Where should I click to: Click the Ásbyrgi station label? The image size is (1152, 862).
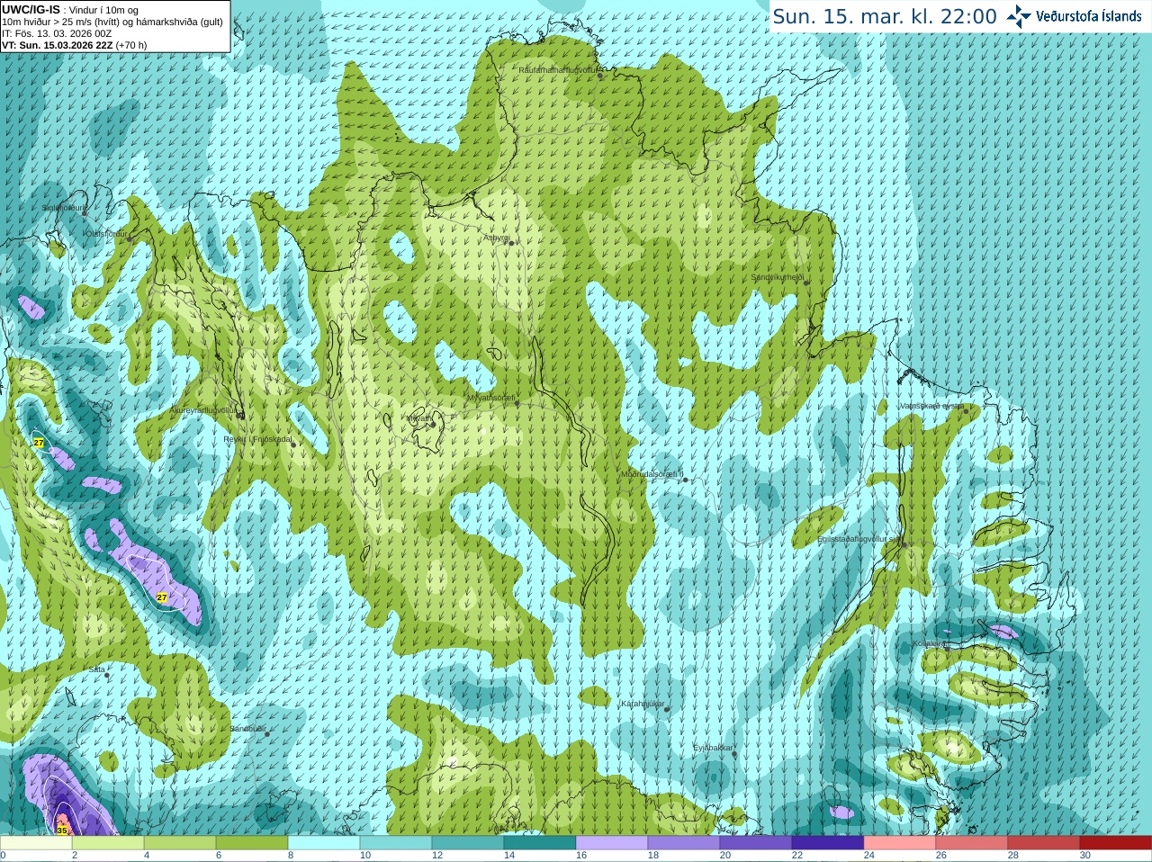(496, 238)
